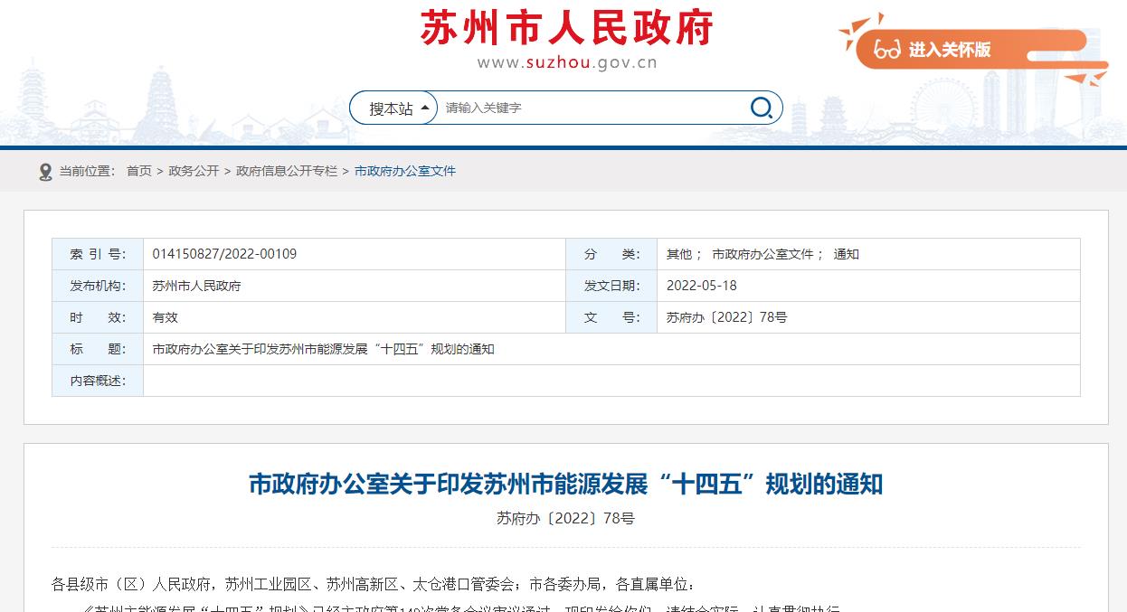Click the 文号 value in the table
This screenshot has width=1127, height=612.
click(x=726, y=317)
